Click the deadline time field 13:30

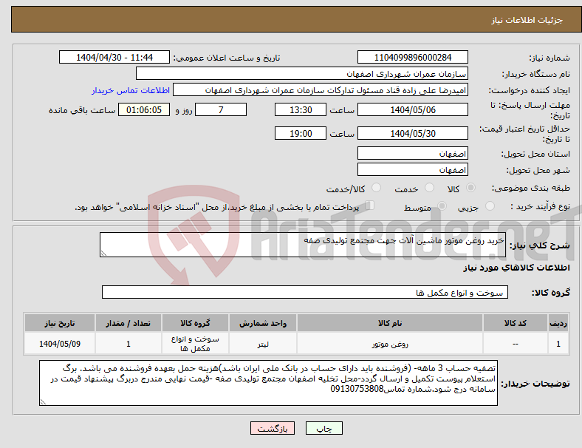pyautogui.click(x=301, y=109)
